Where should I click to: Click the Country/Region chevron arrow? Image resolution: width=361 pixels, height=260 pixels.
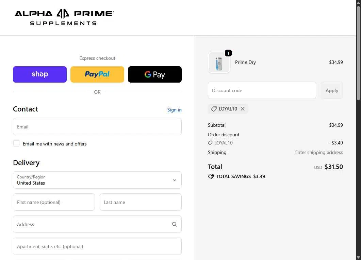click(x=175, y=180)
